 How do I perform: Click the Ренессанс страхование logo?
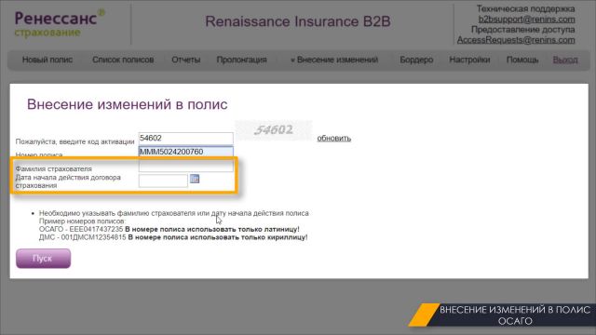click(x=60, y=23)
